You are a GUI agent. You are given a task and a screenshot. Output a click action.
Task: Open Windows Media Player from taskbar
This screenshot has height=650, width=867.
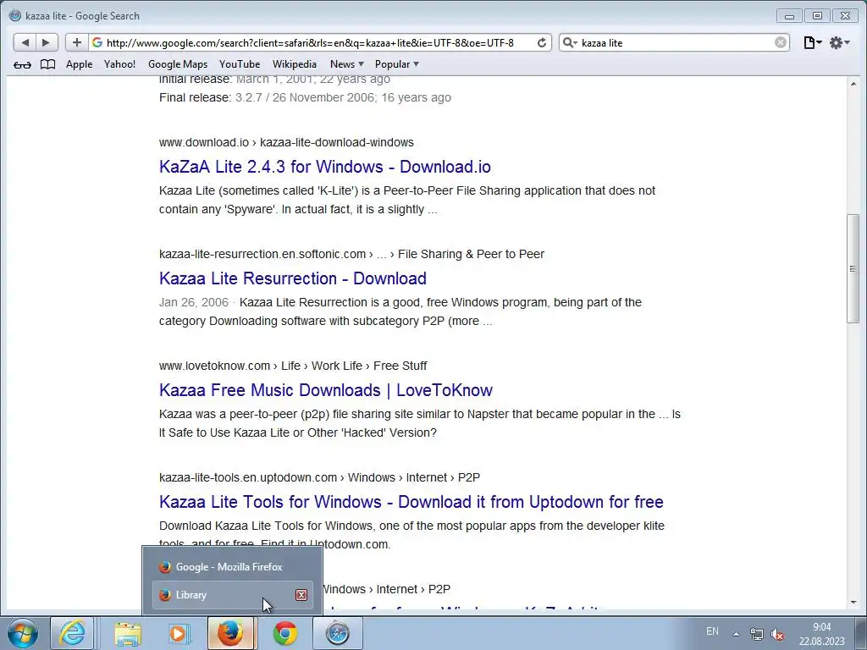pyautogui.click(x=179, y=633)
